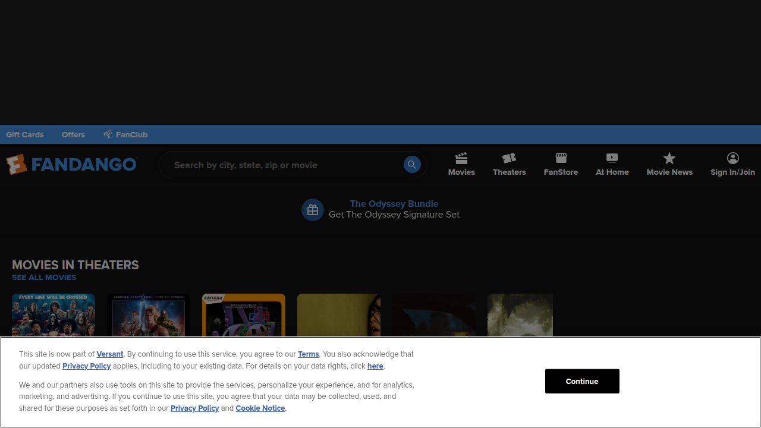Open Privacy Policy link next to Cookie Notice
Image resolution: width=761 pixels, height=428 pixels.
pos(195,408)
